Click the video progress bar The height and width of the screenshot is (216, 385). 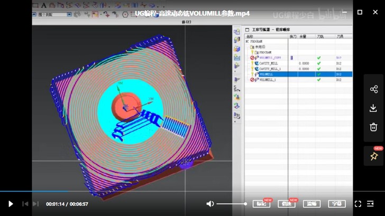point(159,191)
